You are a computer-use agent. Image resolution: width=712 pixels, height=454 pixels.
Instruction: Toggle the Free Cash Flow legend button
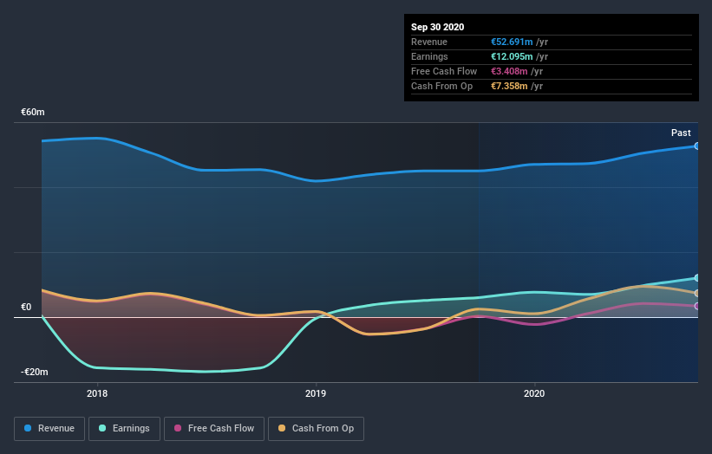coord(214,429)
